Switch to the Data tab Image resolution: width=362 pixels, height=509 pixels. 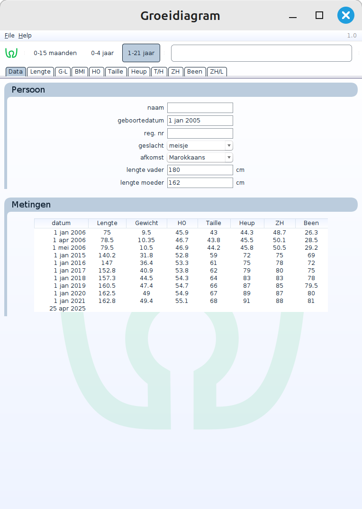pos(16,71)
